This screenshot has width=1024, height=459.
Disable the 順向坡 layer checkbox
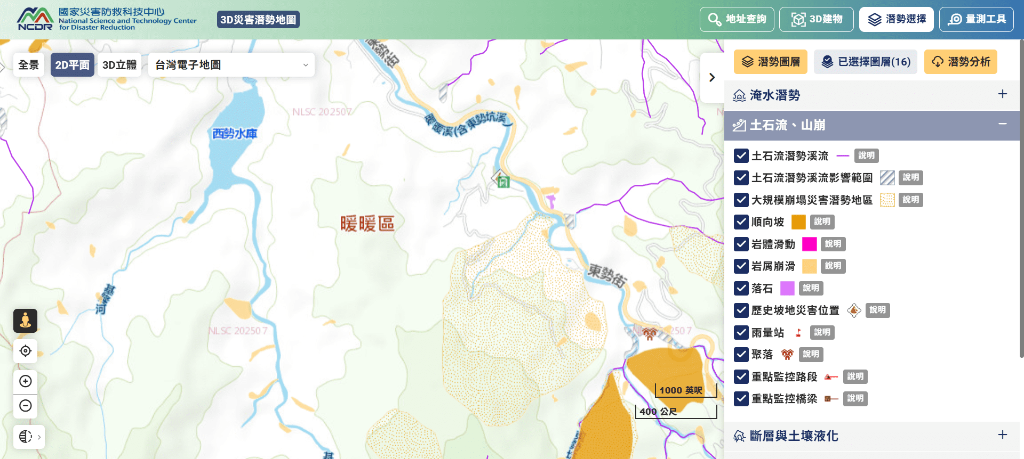click(x=741, y=222)
